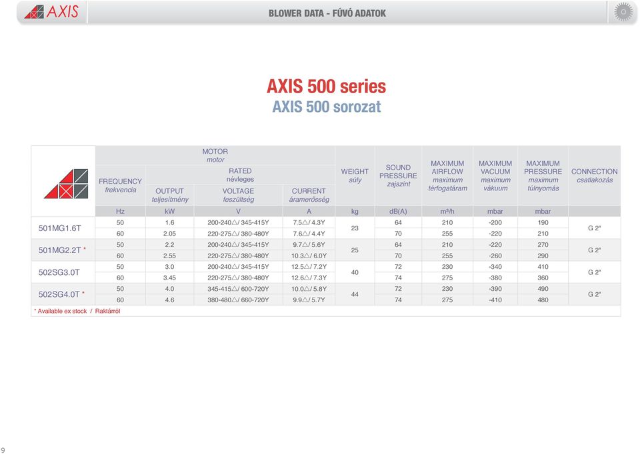
Task: Click the pressure value 290
Action: point(543,256)
